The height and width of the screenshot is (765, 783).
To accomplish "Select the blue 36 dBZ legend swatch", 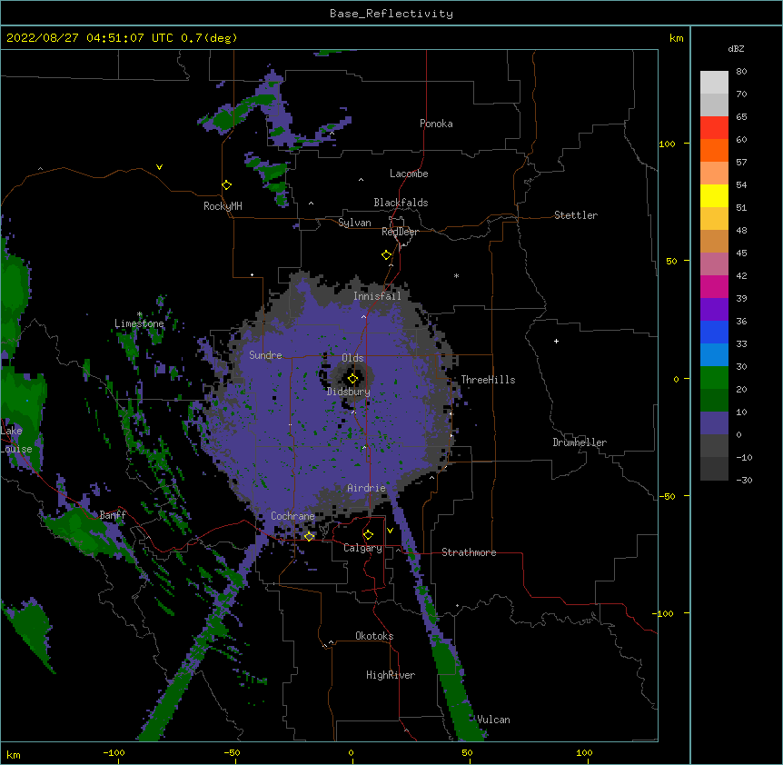I will point(714,332).
